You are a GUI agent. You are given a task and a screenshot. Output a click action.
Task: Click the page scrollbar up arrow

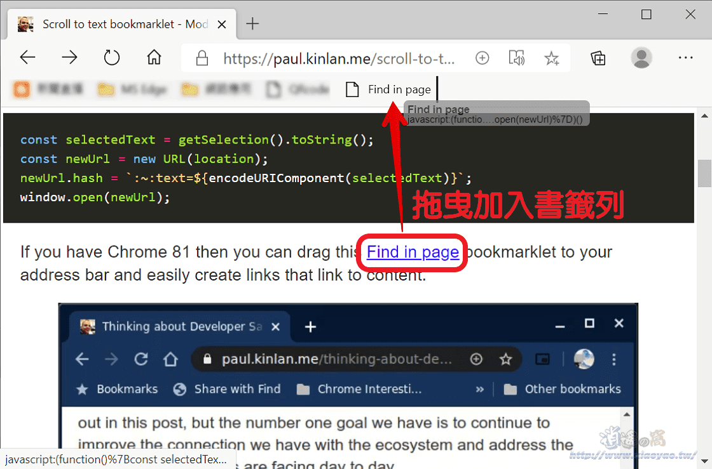click(704, 117)
